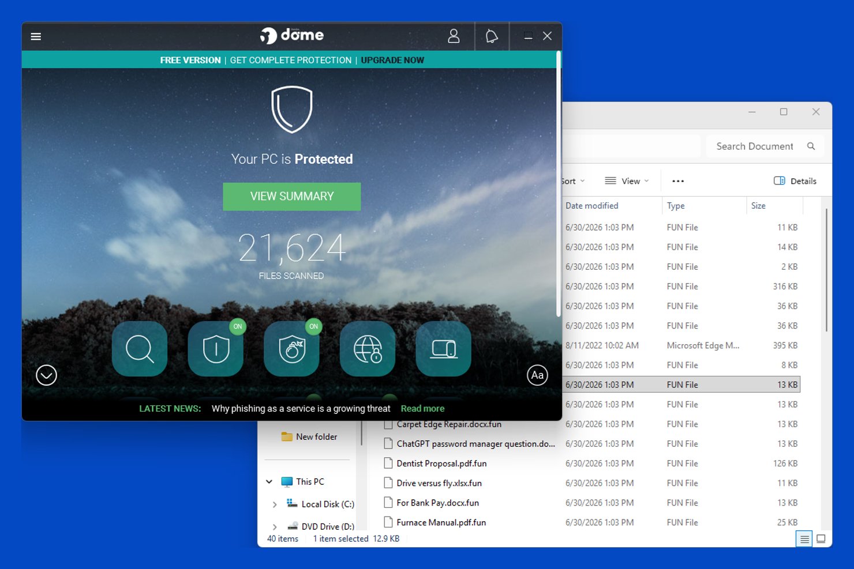
Task: Click the 40 items status bar text
Action: click(283, 539)
